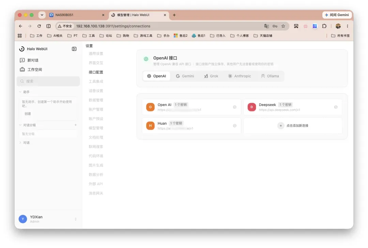
Task: Click the YDXian user avatar
Action: (23, 219)
